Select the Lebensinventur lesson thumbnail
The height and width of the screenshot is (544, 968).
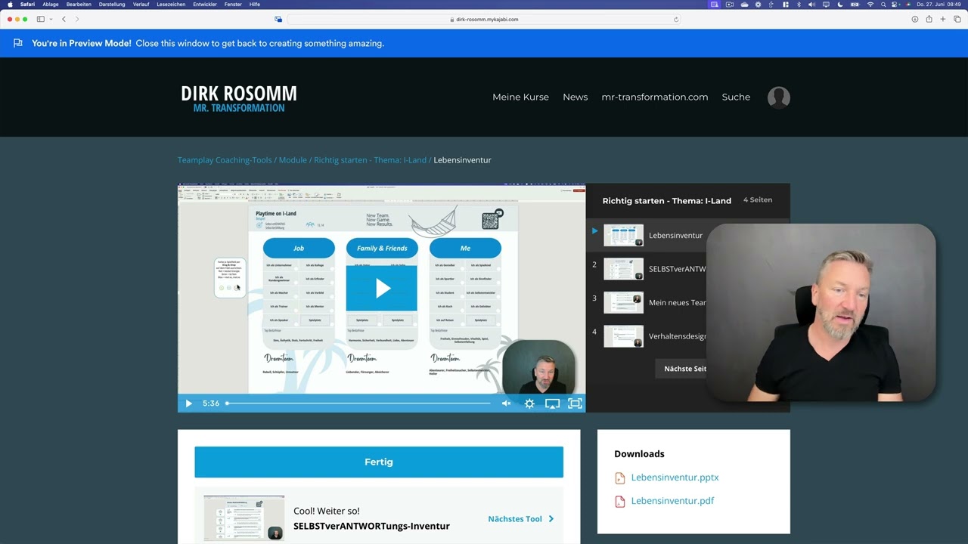(x=623, y=235)
